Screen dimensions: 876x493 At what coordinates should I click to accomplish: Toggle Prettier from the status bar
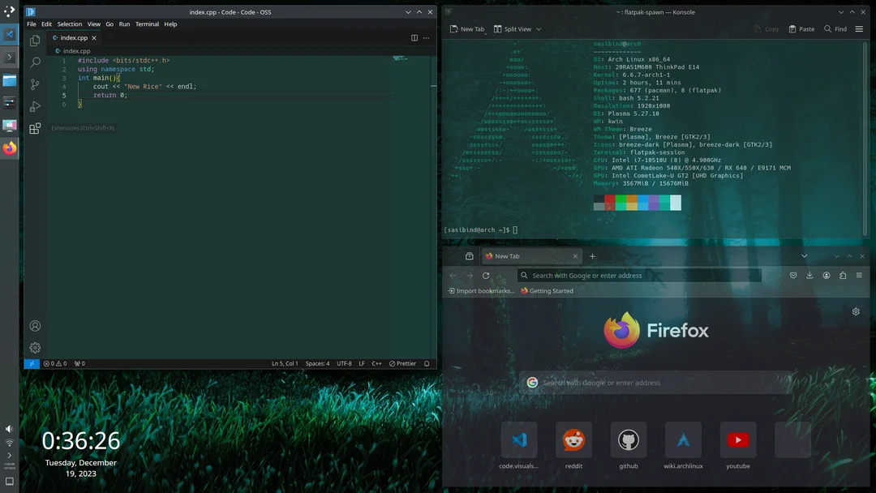point(403,363)
